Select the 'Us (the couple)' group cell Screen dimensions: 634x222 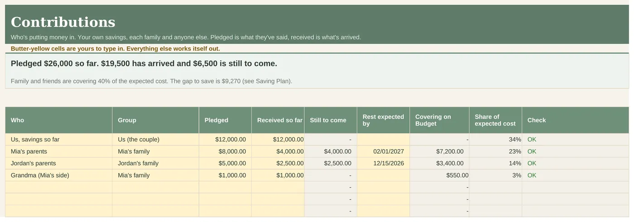(x=155, y=140)
